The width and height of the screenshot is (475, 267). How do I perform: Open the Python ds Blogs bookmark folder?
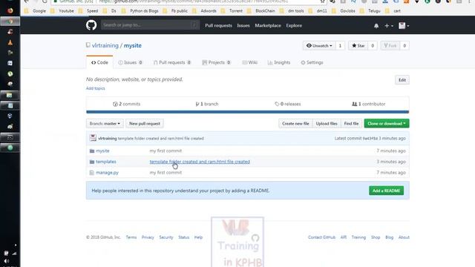(x=140, y=11)
